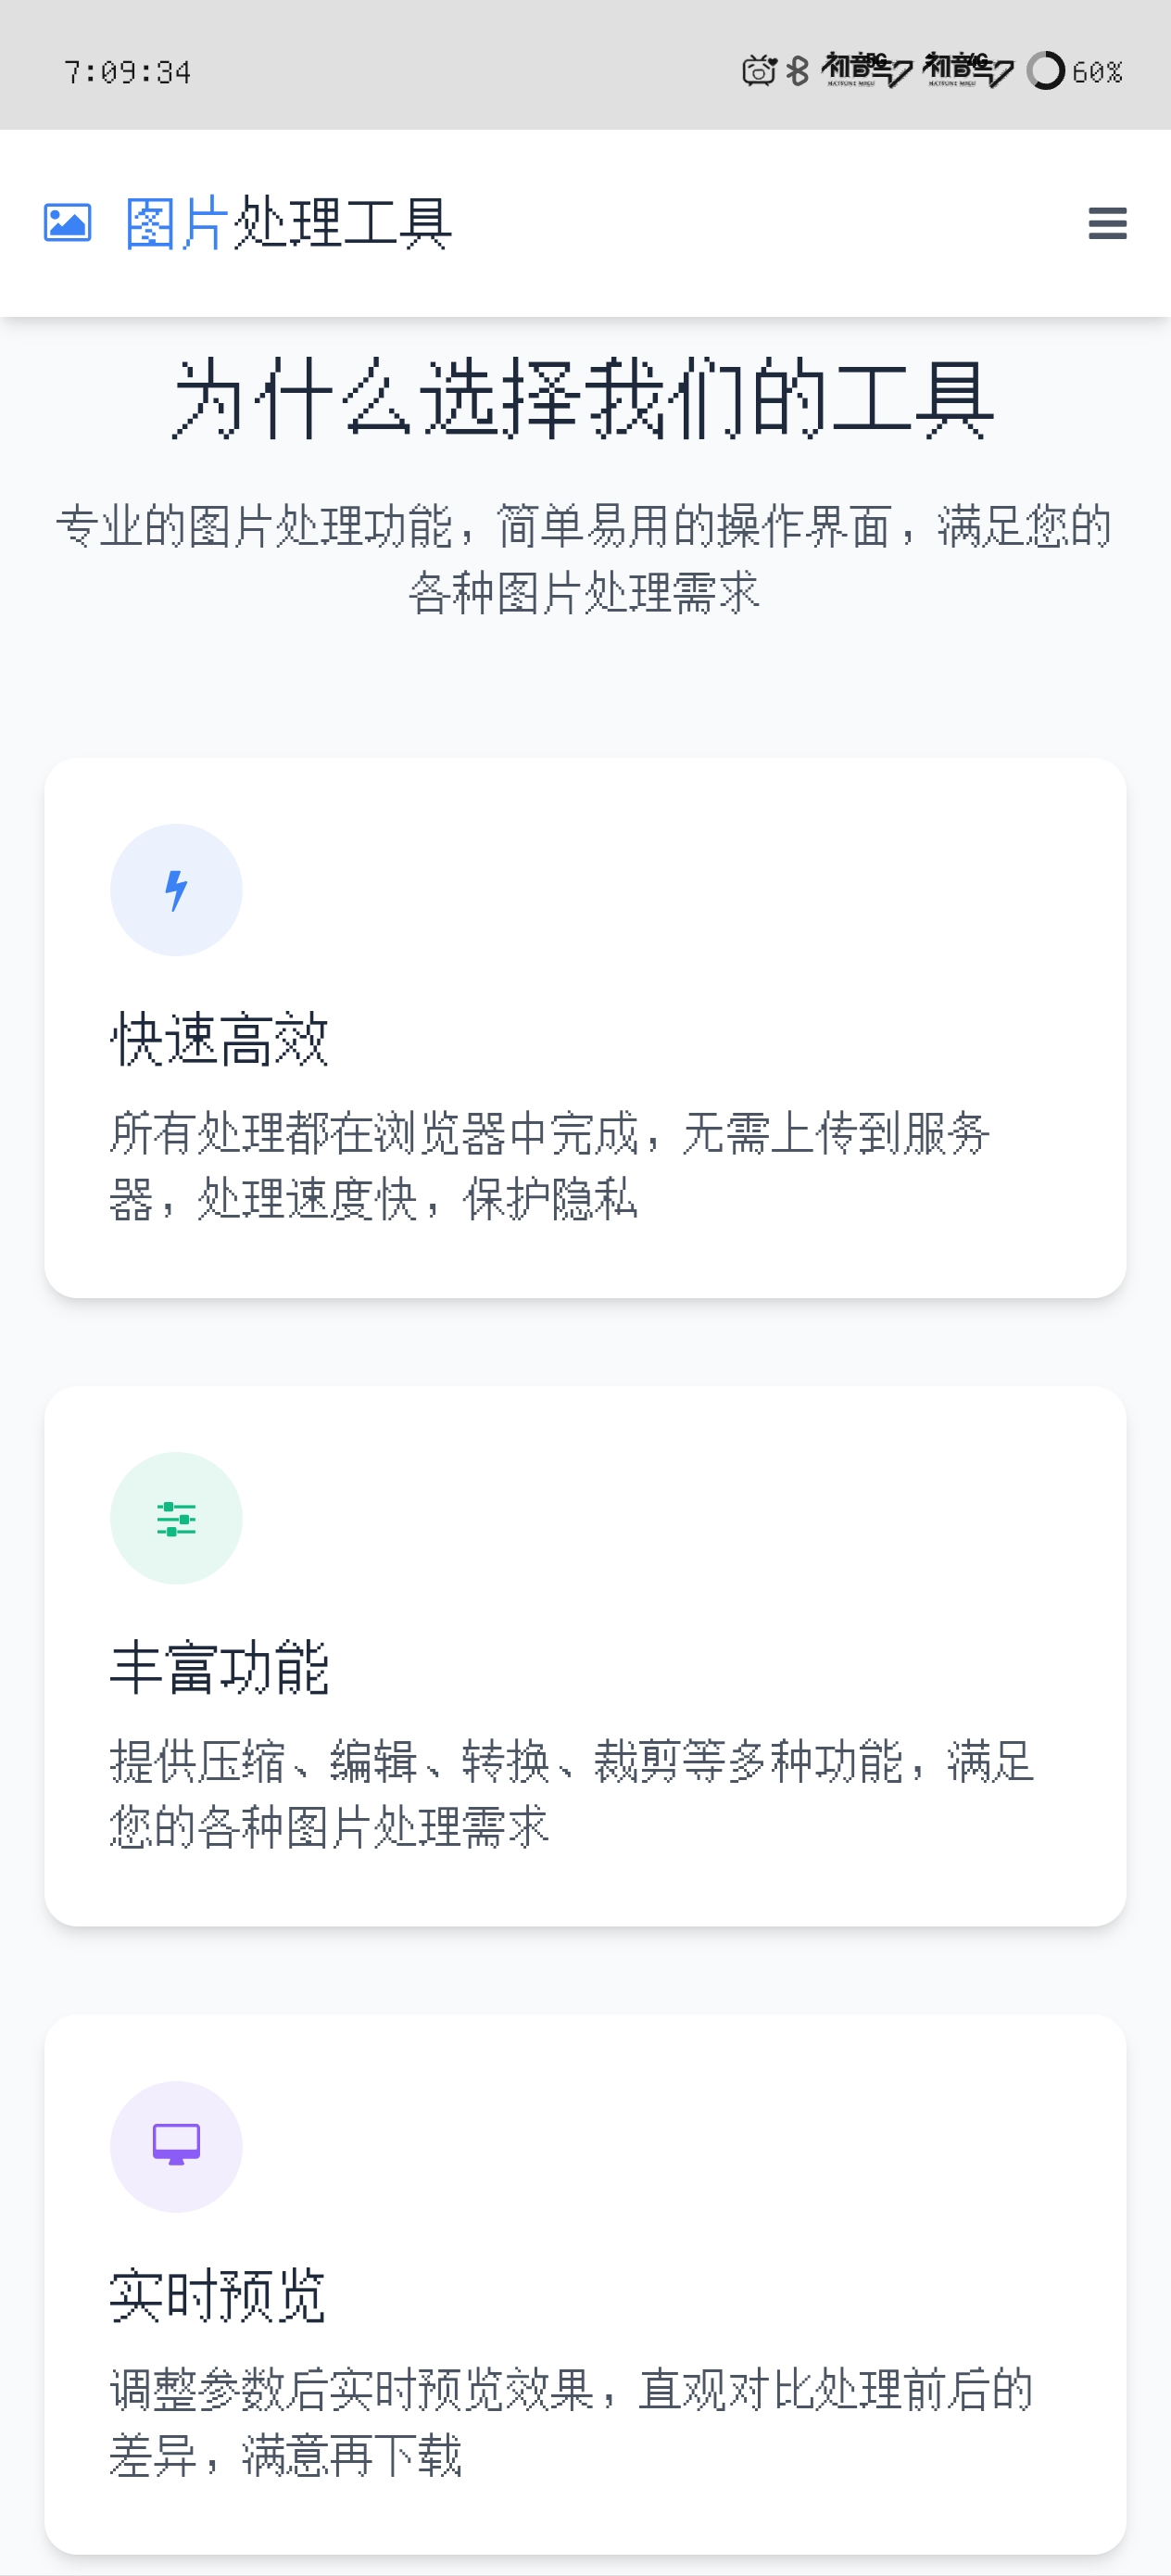
Task: Tap the 快速高效 card heading
Action: pos(219,1040)
